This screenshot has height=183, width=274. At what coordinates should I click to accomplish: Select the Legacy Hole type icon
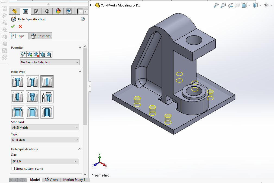coord(47,97)
